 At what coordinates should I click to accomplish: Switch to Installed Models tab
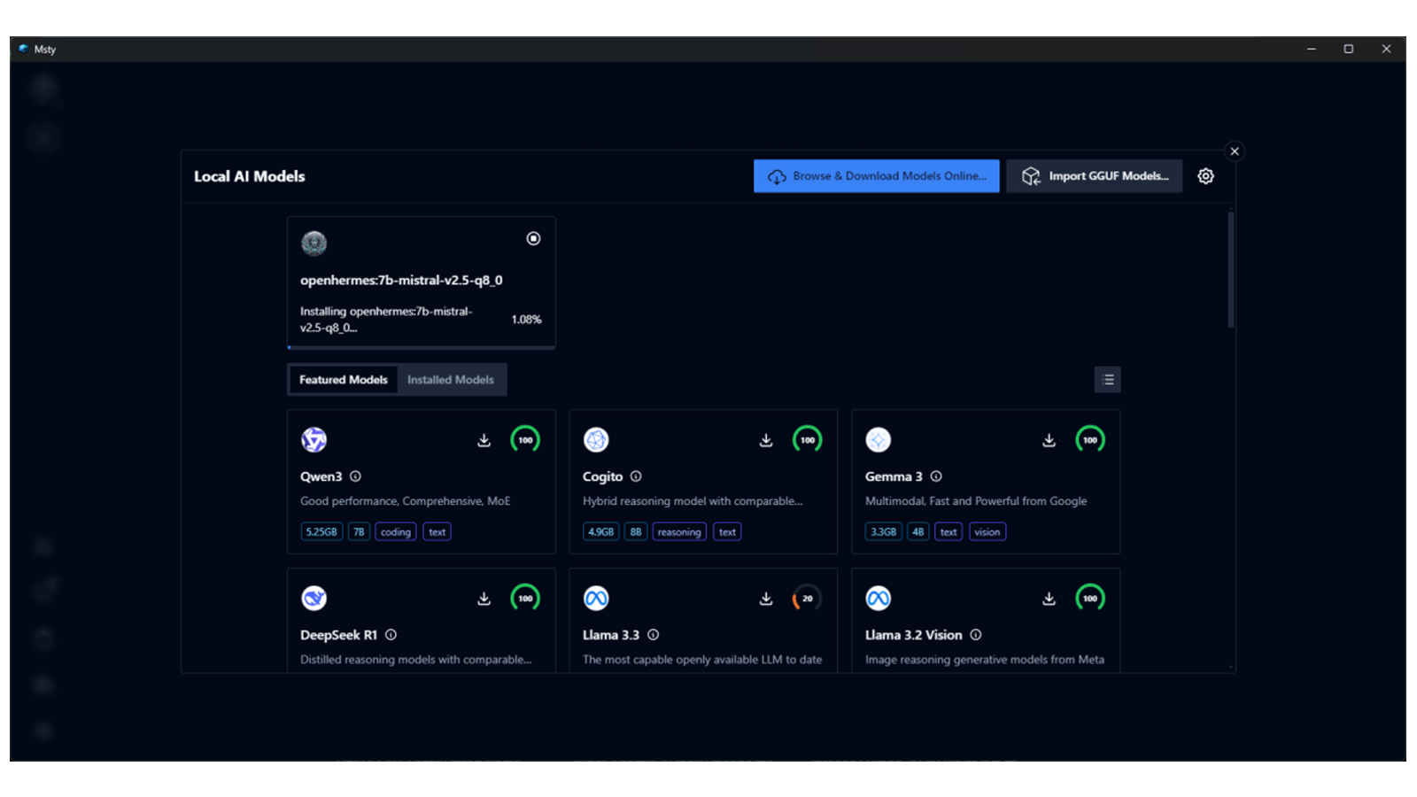click(x=450, y=380)
